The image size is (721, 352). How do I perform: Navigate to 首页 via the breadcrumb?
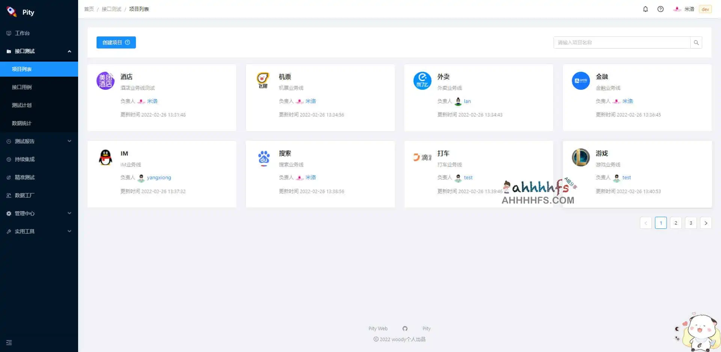[x=89, y=9]
